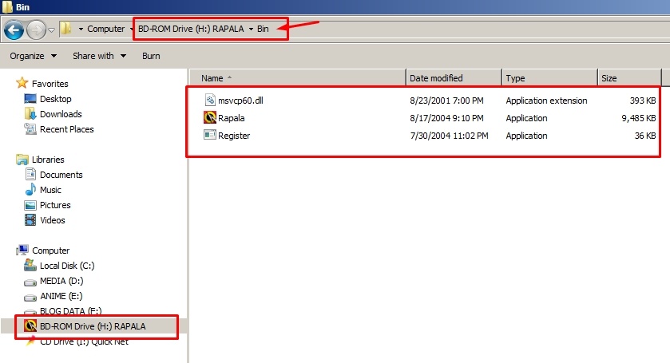Select Favorites heading in navigation pane
Viewport: 670px width, 363px height.
coord(50,84)
